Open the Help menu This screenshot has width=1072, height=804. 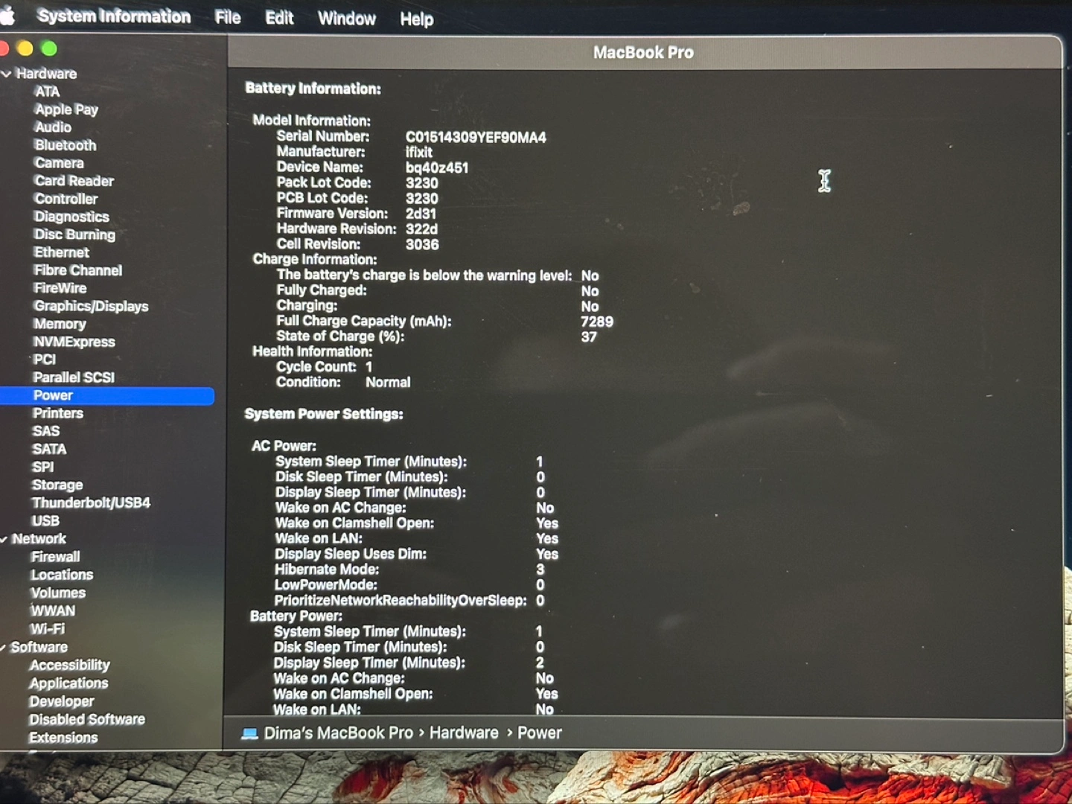click(416, 19)
